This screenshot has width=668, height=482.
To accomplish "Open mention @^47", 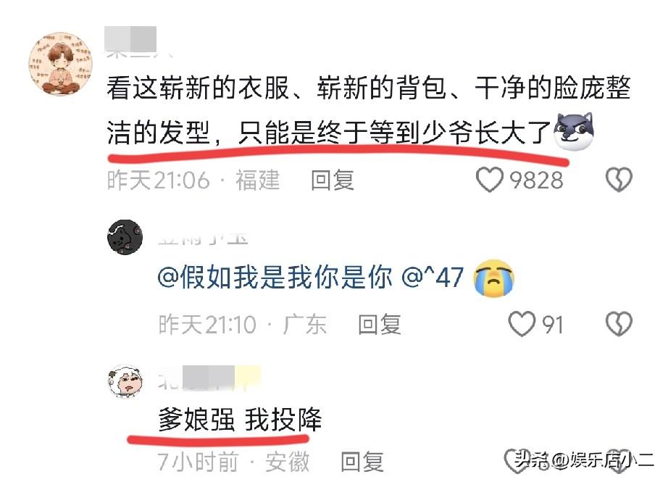I will [x=433, y=278].
